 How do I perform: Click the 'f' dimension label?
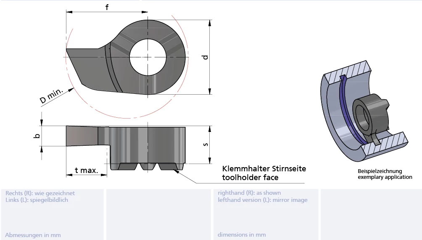[x=107, y=7]
